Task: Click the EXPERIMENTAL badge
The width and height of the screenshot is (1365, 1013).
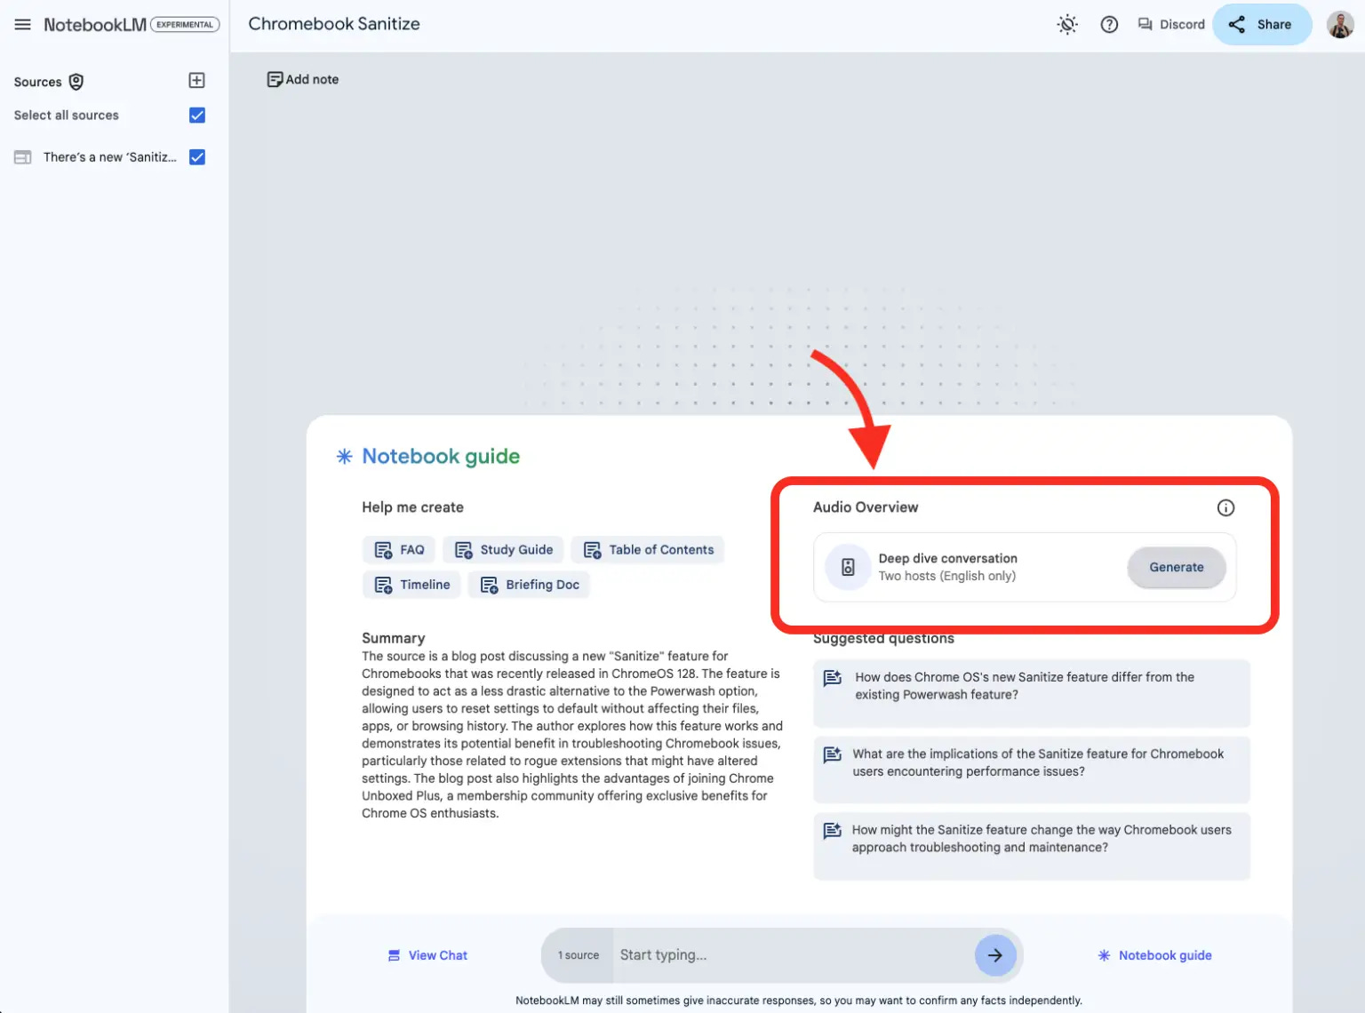Action: pos(185,25)
